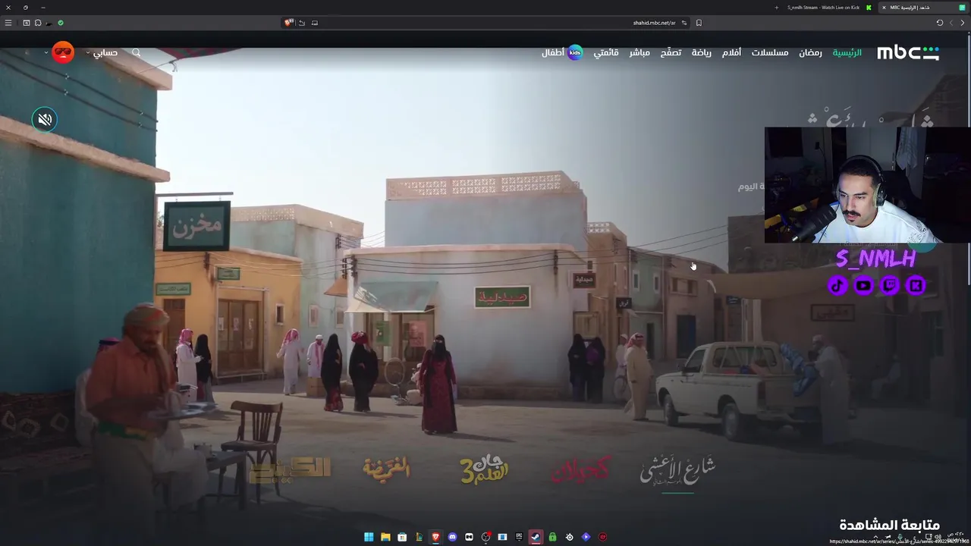This screenshot has height=546, width=971.
Task: Click the MBC Shahid logo
Action: tap(908, 52)
